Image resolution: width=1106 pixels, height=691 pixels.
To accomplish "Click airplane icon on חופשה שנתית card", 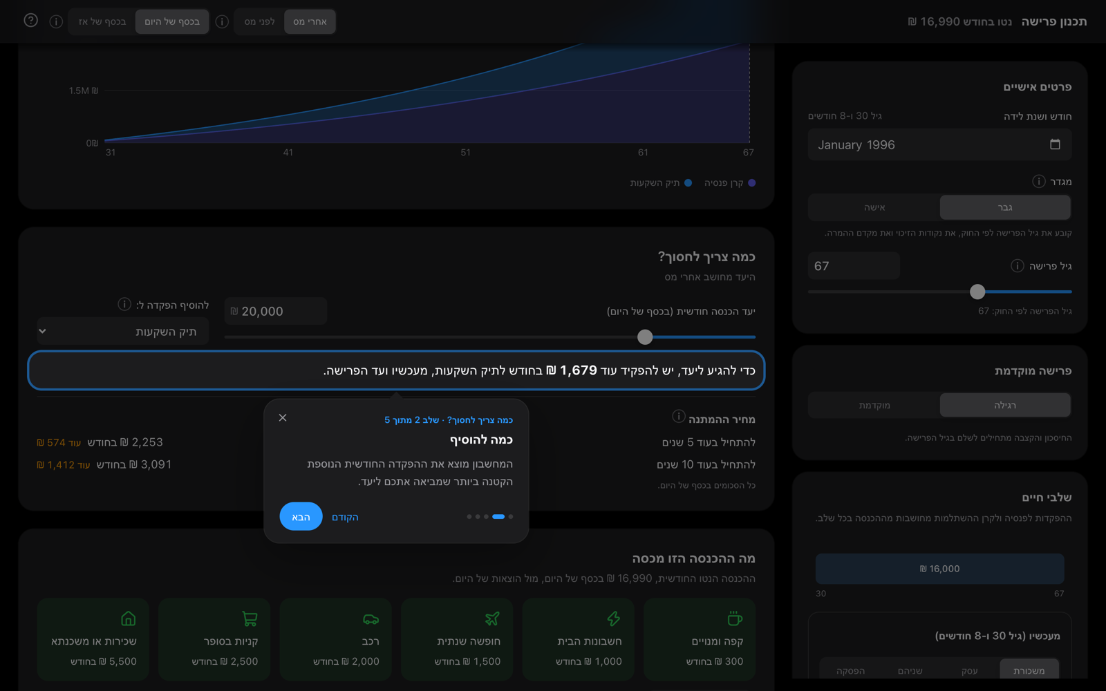I will [492, 618].
